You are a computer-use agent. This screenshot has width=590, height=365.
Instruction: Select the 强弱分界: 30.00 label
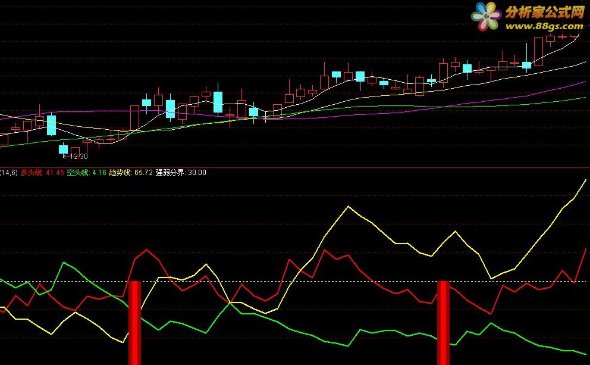[x=181, y=173]
